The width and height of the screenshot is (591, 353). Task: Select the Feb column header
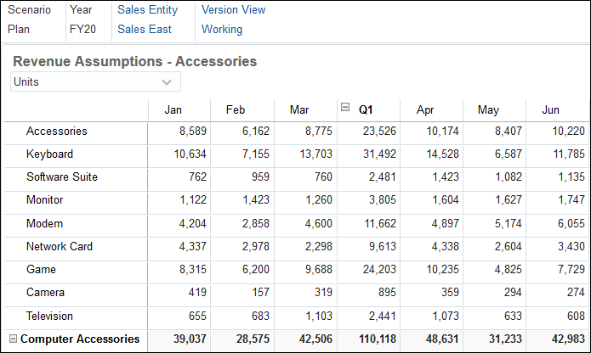coord(236,109)
